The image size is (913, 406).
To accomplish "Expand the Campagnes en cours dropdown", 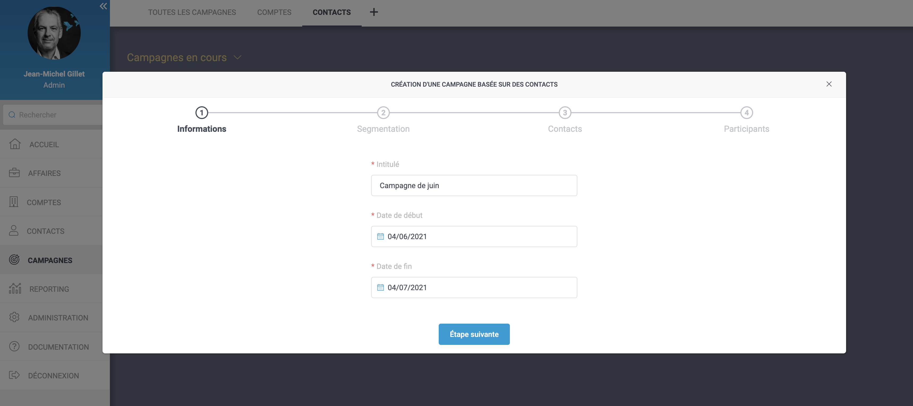I will coord(237,57).
